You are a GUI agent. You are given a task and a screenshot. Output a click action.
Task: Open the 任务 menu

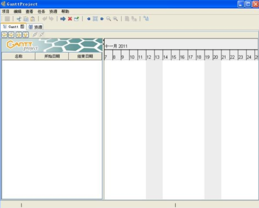[x=41, y=11]
